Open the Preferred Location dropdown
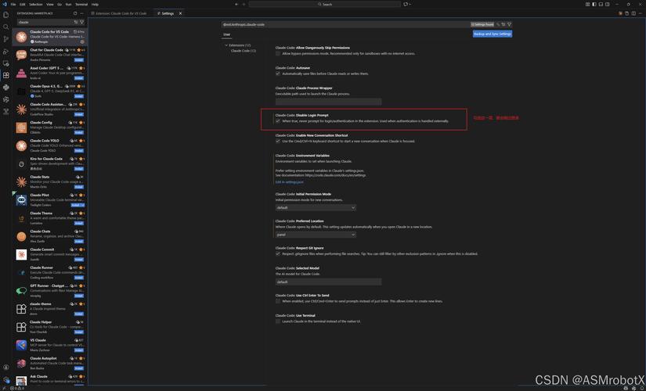 click(316, 235)
